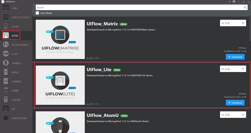
Task: Select the STICKC device icon
Action: (6, 26)
